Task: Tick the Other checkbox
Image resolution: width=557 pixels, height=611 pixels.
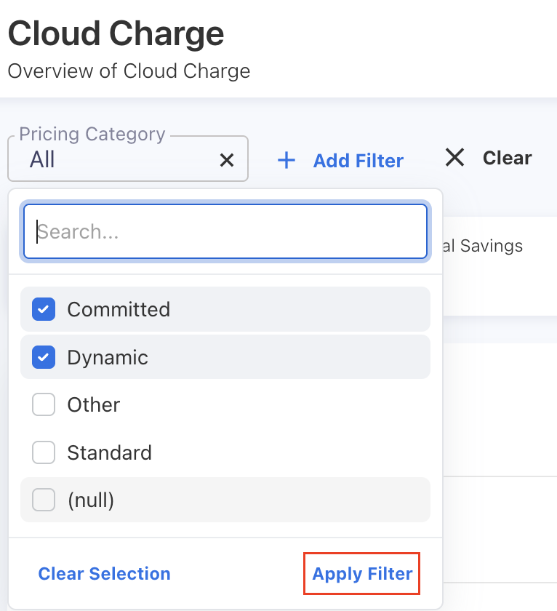Action: click(44, 405)
